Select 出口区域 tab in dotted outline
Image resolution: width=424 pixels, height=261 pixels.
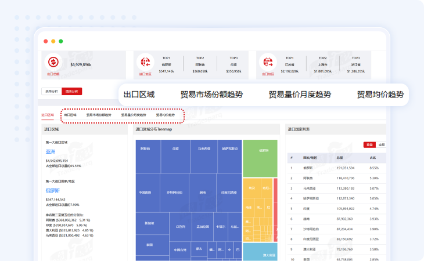(x=70, y=115)
